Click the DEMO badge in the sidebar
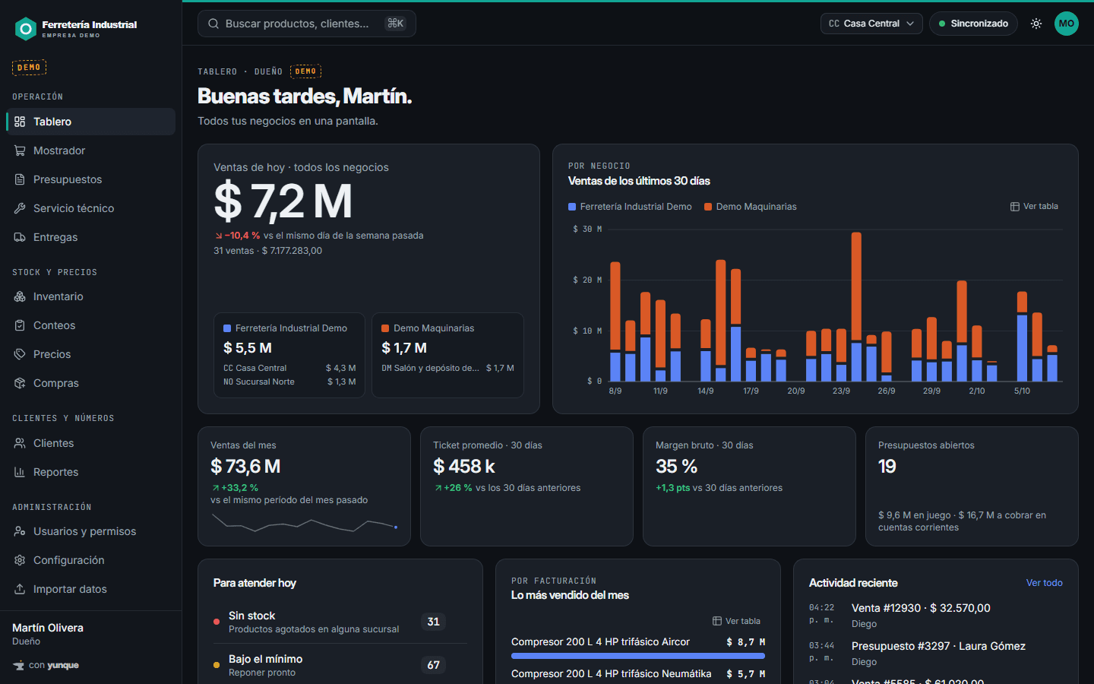Image resolution: width=1094 pixels, height=684 pixels. point(29,68)
